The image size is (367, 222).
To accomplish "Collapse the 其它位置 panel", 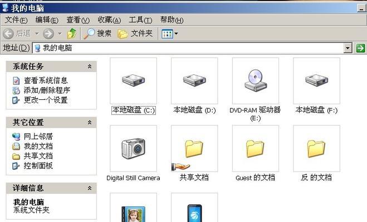I will [90, 123].
